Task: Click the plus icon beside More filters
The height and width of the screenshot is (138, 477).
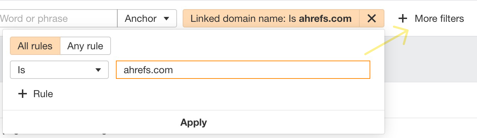Action: point(402,18)
